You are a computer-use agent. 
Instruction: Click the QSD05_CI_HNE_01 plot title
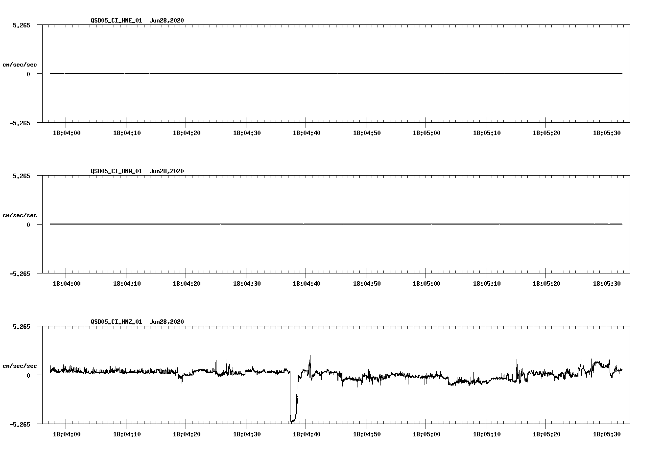click(137, 21)
